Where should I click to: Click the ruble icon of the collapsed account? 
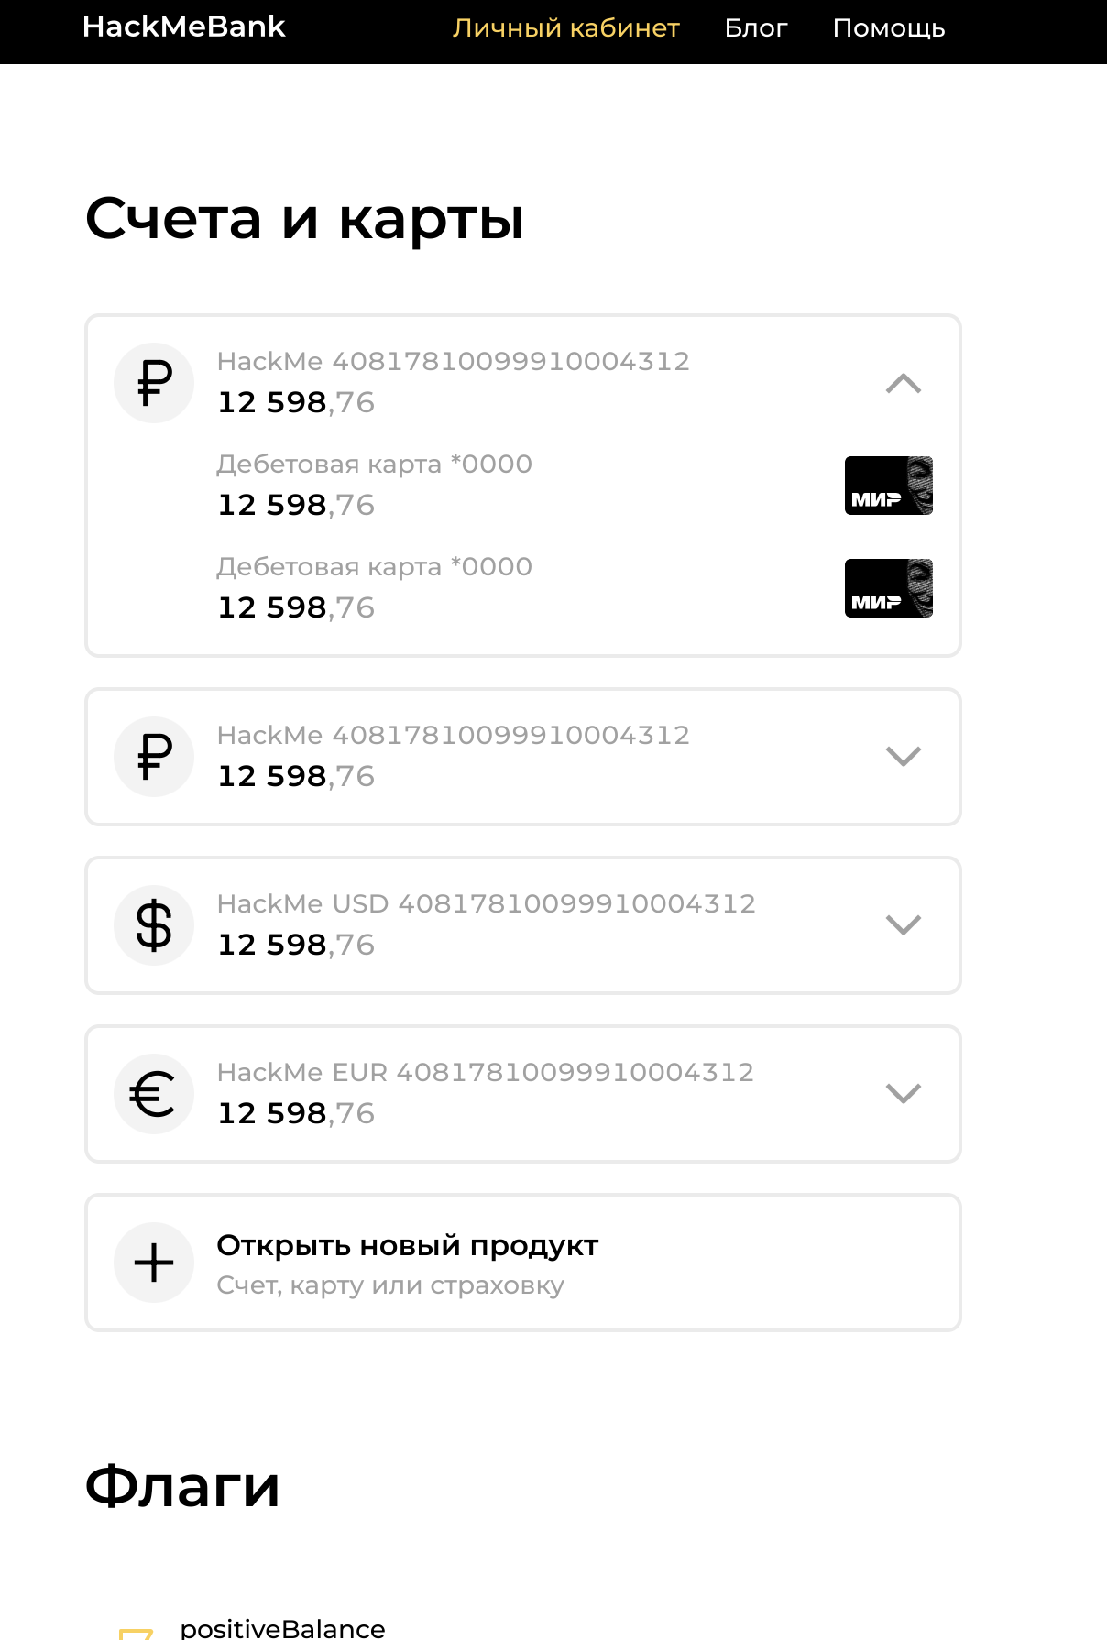154,757
